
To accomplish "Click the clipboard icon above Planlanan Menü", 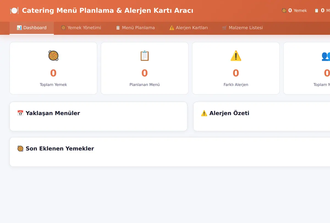I will (145, 56).
